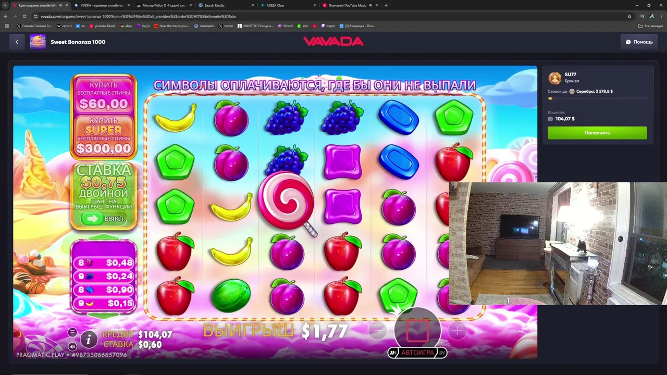Click the address bar URL field
667x375 pixels.
tap(333, 16)
